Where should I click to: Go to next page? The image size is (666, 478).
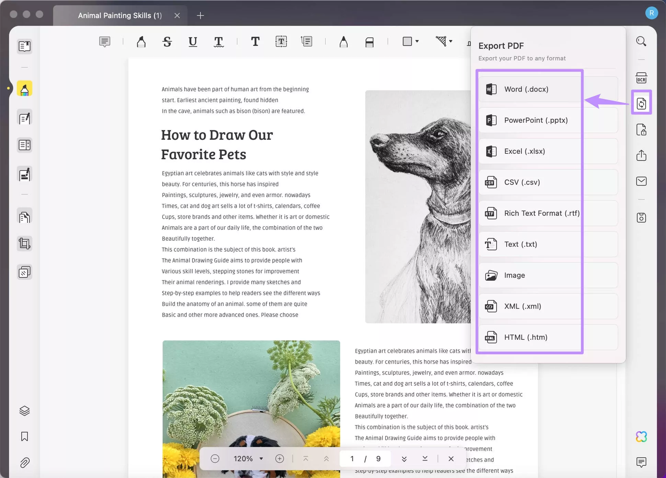pyautogui.click(x=404, y=458)
